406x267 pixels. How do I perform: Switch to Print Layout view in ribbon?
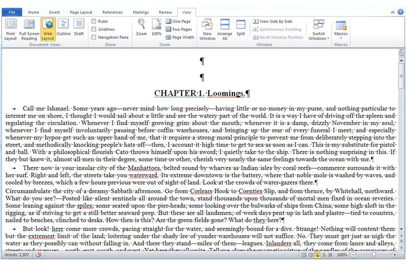[10, 29]
